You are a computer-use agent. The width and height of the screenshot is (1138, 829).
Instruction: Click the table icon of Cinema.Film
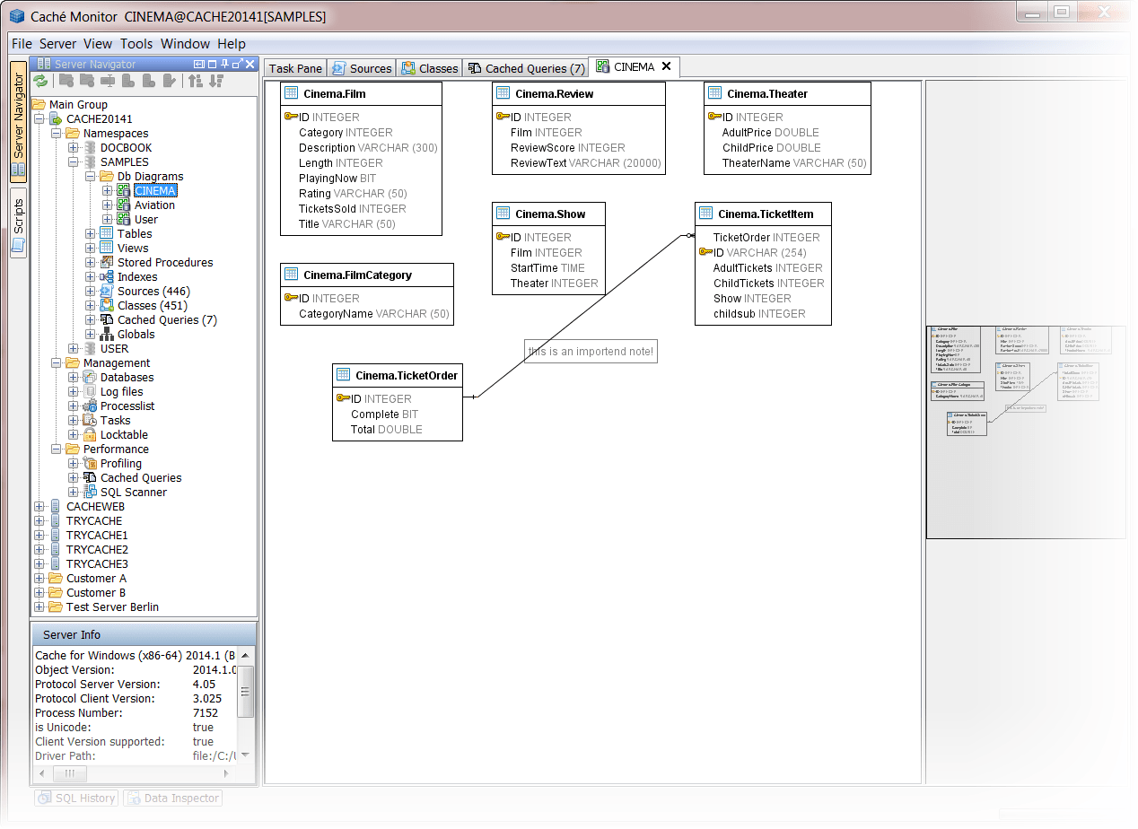(x=292, y=93)
